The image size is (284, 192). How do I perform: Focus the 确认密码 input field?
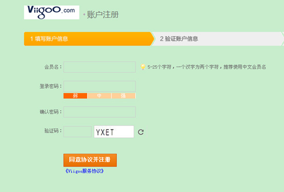point(99,112)
